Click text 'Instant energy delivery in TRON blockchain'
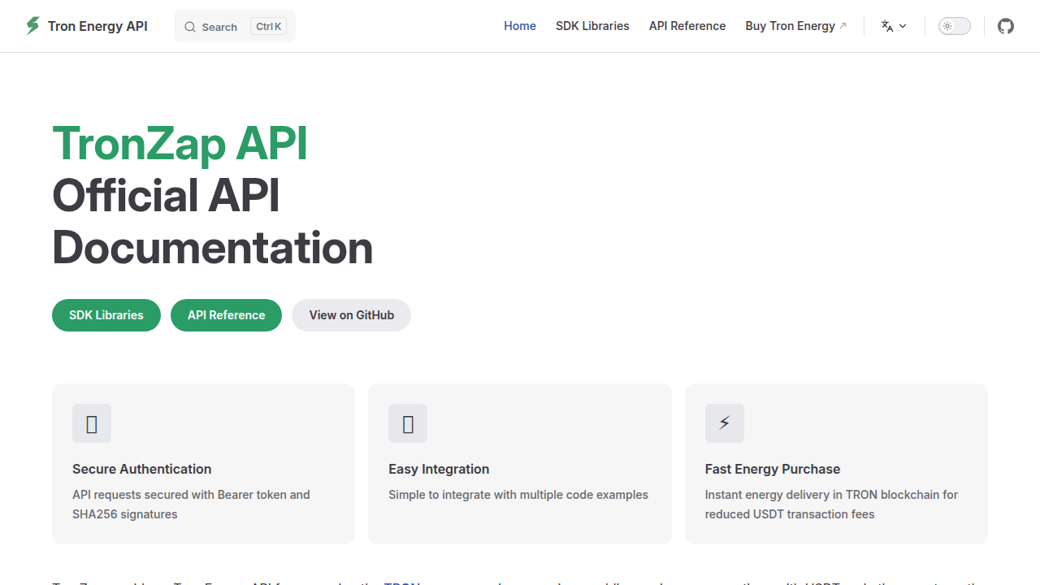 click(820, 495)
